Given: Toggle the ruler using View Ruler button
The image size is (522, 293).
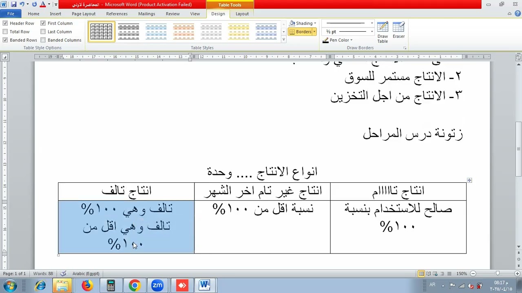Looking at the screenshot, I should pyautogui.click(x=518, y=57).
